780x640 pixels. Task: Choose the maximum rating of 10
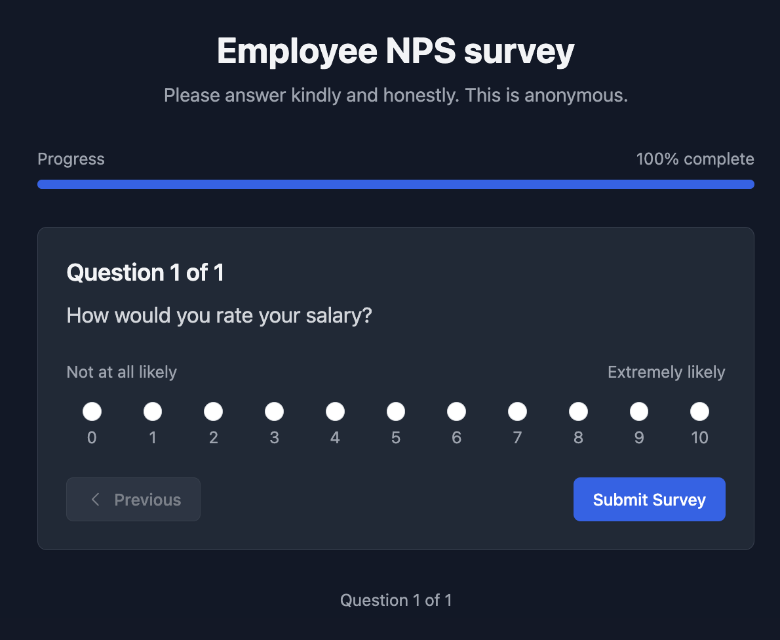[x=699, y=411]
